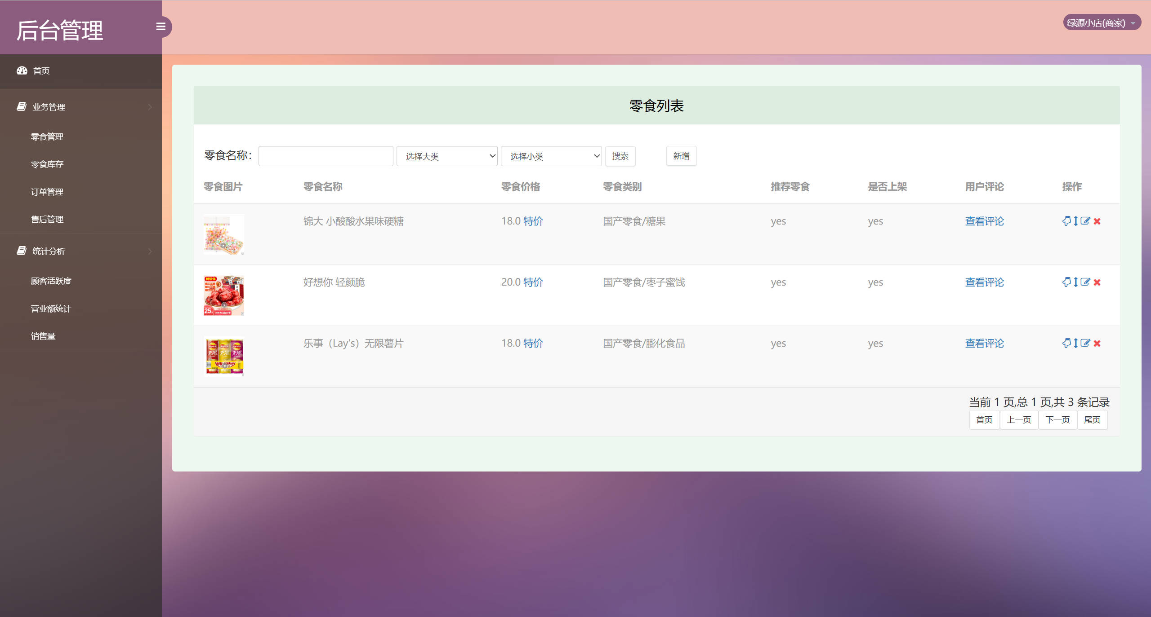Open the 选择小类 dropdown
The image size is (1151, 617).
[551, 156]
